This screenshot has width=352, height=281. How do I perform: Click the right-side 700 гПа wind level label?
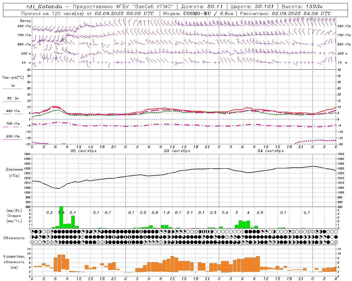[x=344, y=35]
